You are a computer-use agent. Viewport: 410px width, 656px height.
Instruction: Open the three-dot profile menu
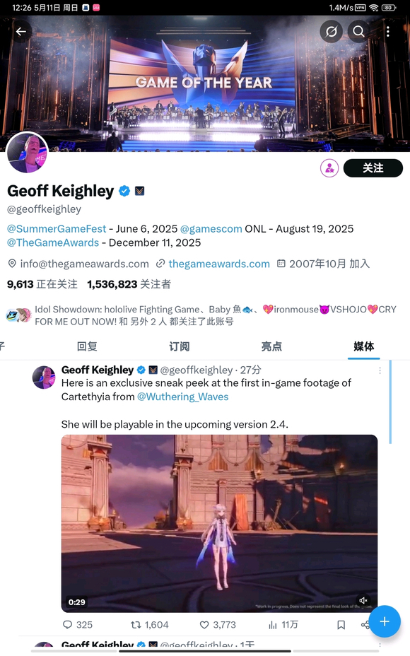click(388, 31)
